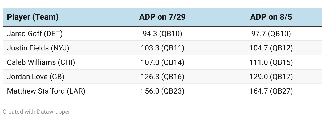Select the Matthew Stafford (LAR) cell

[46, 91]
